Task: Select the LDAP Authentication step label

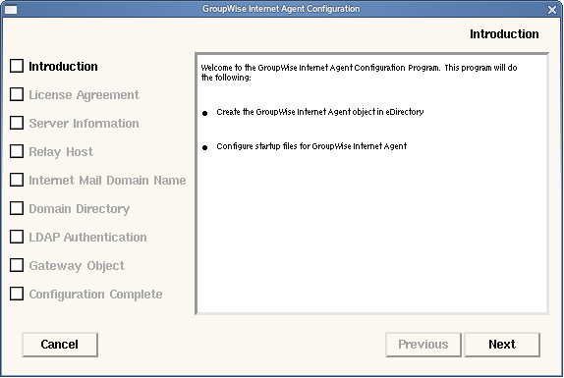Action: (x=87, y=238)
